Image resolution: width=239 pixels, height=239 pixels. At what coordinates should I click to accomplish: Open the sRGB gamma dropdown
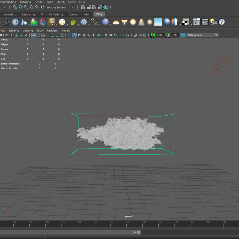point(216,35)
